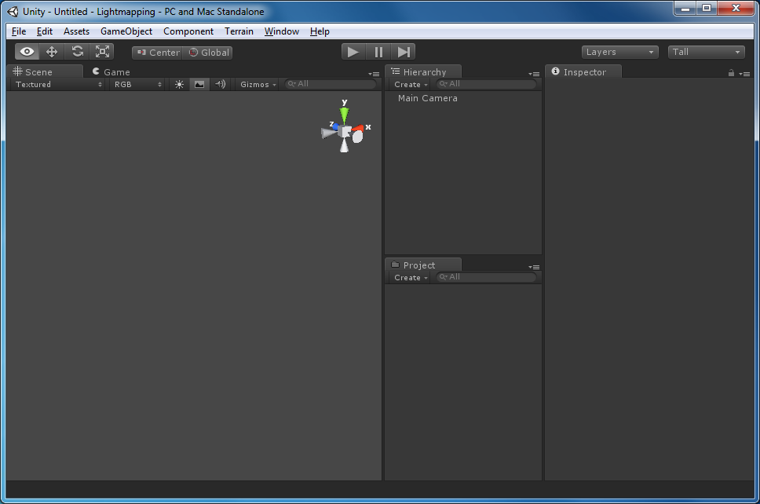Open the Scene panel options menu icon
Image resolution: width=760 pixels, height=504 pixels.
(374, 74)
